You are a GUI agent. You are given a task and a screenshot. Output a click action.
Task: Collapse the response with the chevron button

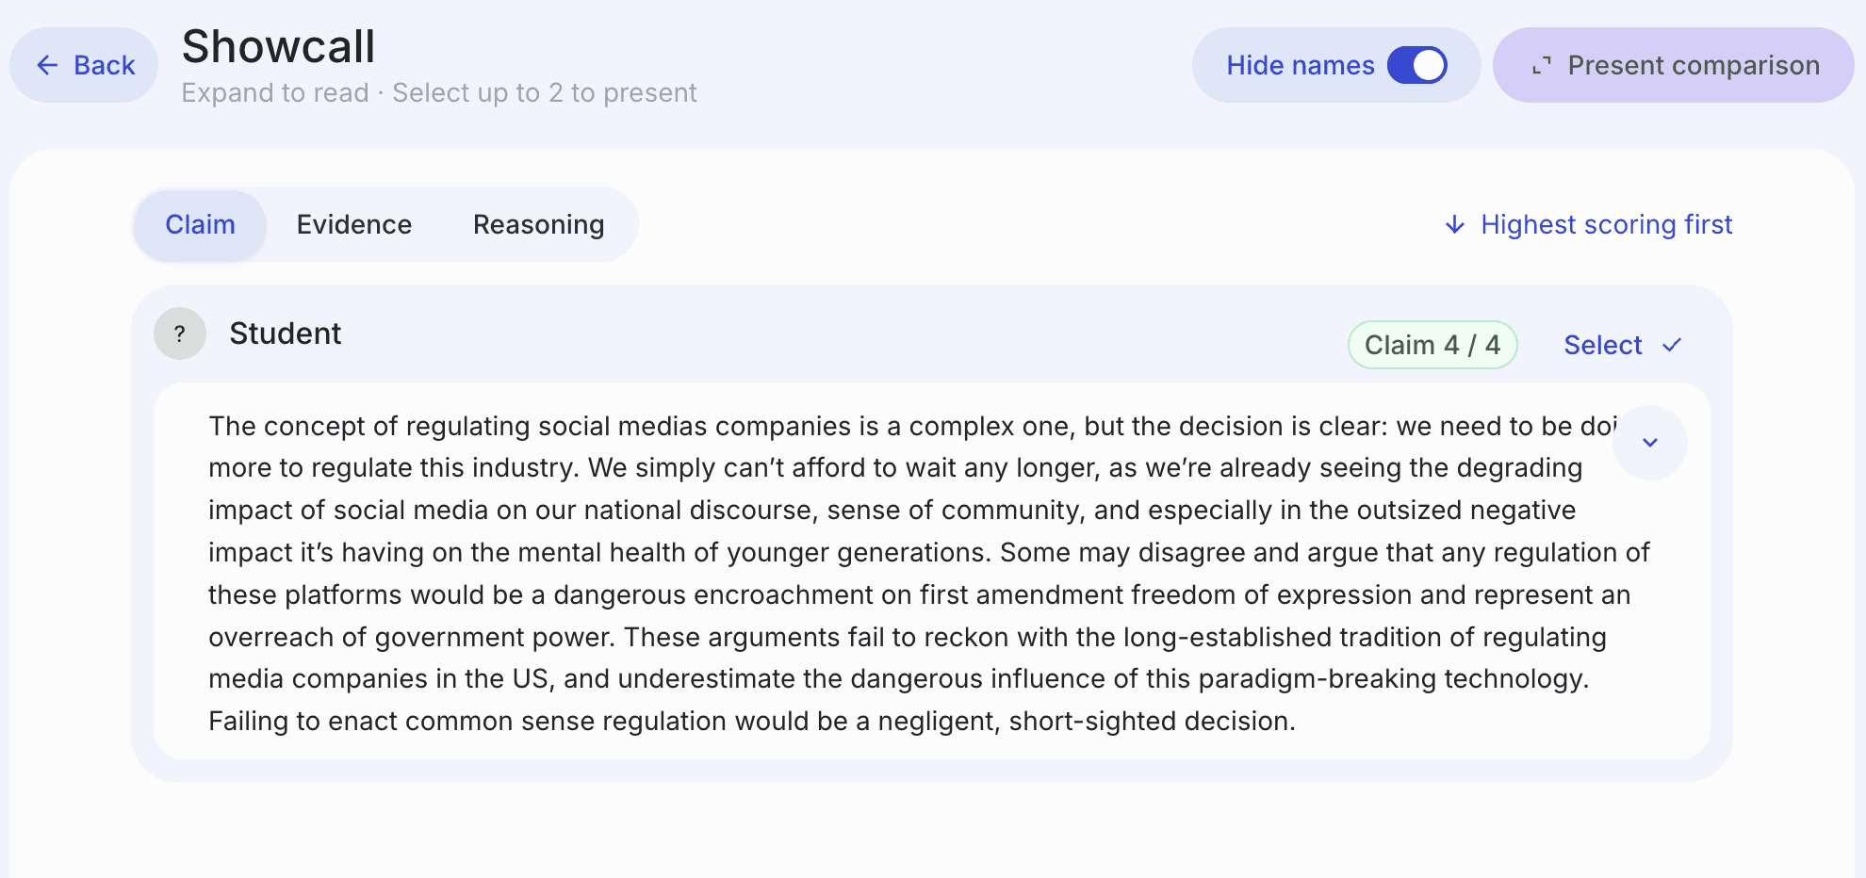click(x=1649, y=443)
